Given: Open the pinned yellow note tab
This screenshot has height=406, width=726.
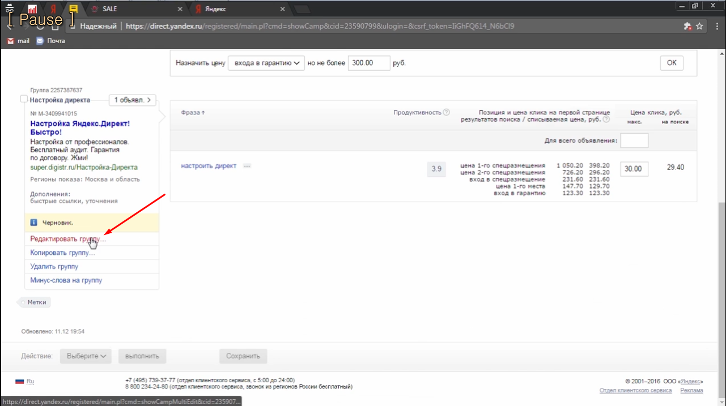Looking at the screenshot, I should 73,9.
